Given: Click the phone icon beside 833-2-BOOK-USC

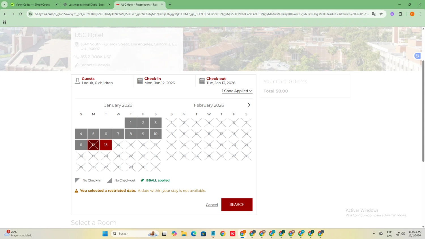Looking at the screenshot, I should [x=76, y=57].
